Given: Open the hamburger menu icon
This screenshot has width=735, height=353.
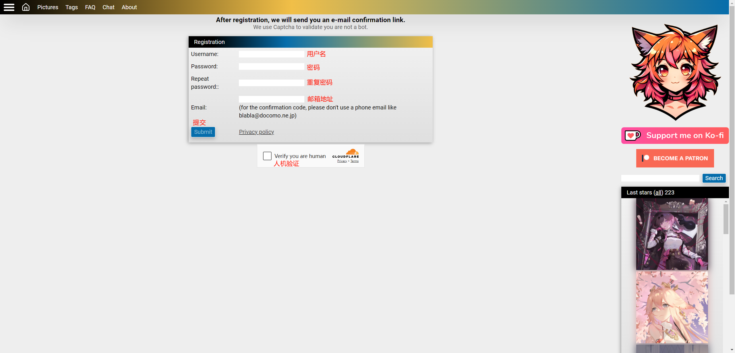Looking at the screenshot, I should click(x=9, y=7).
